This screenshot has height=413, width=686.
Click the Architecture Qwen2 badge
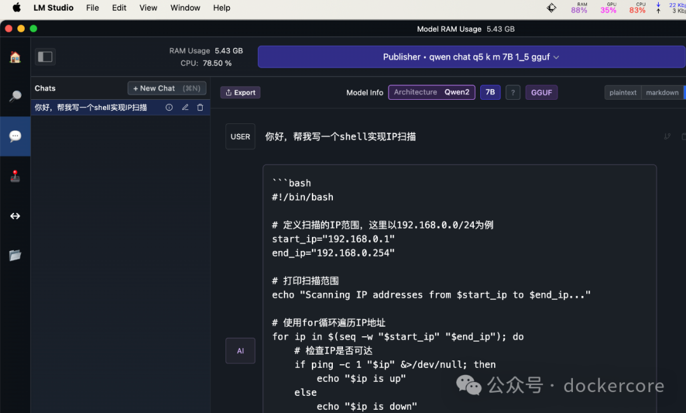point(431,92)
